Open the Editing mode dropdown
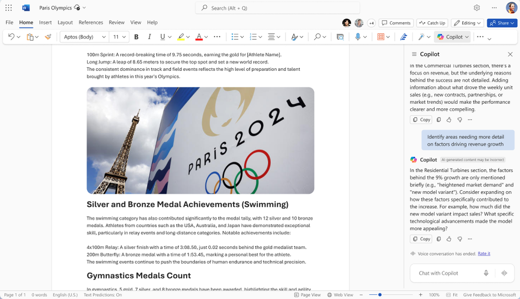520x299 pixels. pos(467,23)
